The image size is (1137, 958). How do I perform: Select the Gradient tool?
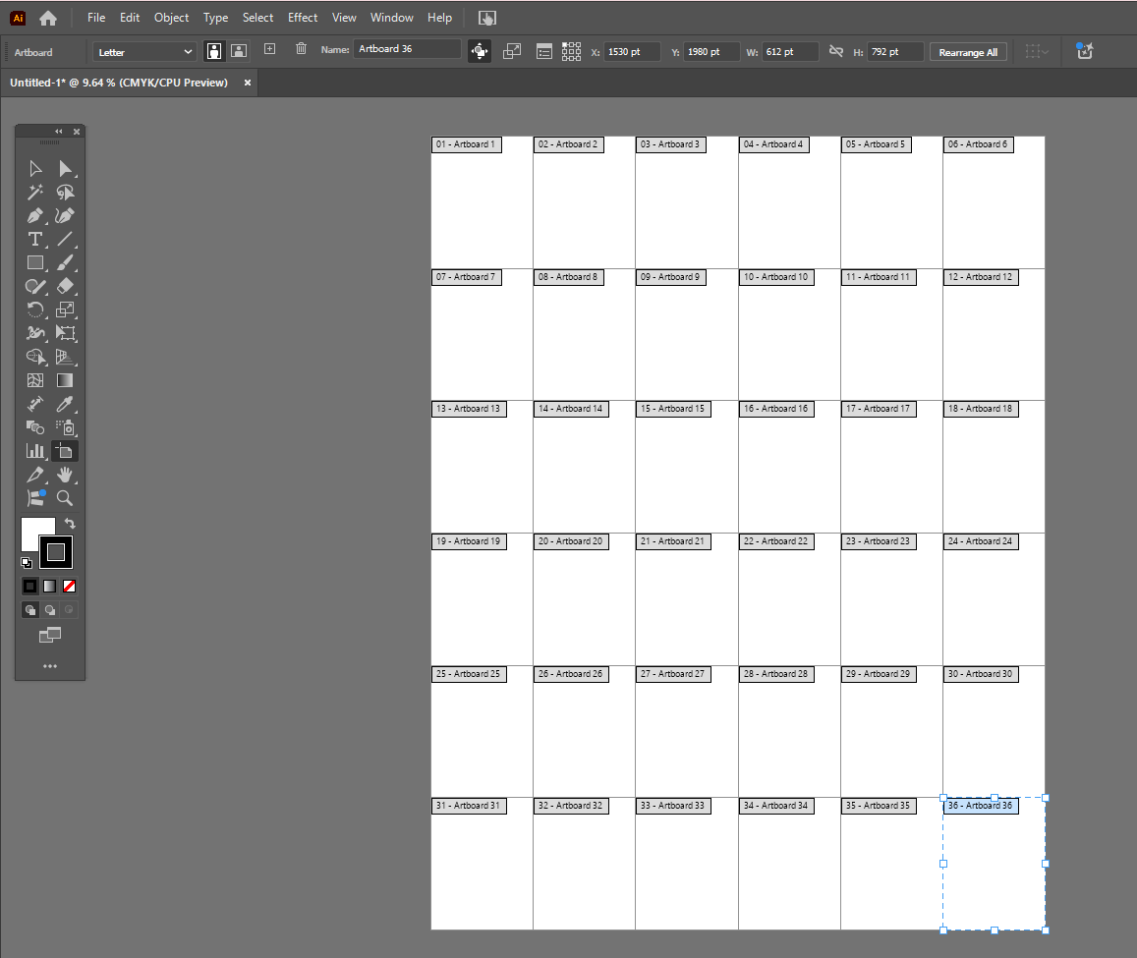pos(65,380)
